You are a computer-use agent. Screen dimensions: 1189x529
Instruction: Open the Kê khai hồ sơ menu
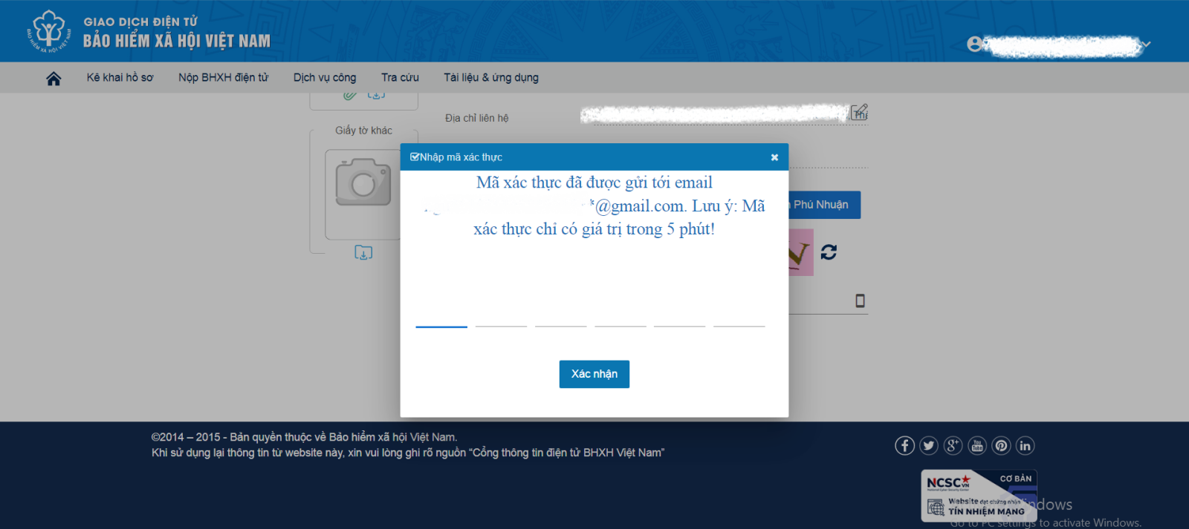(120, 77)
